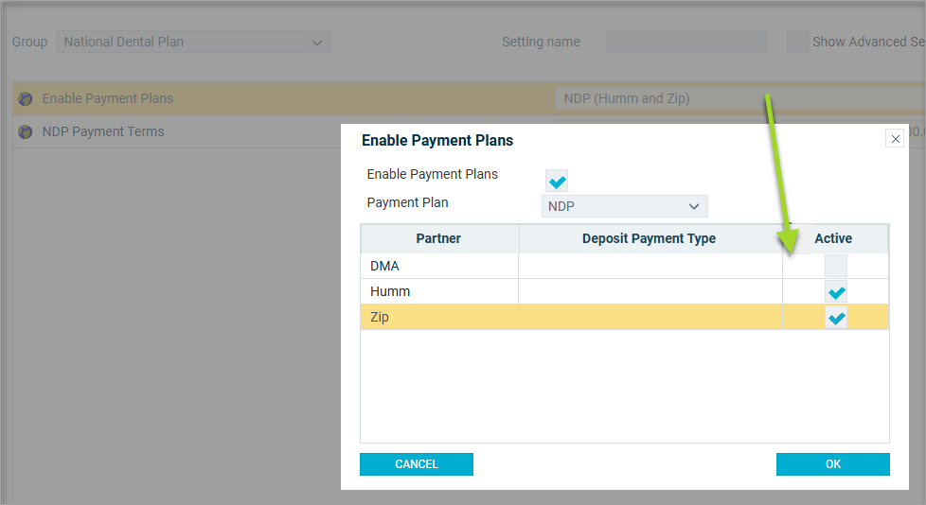
Task: Click the globe icon beside NDP Payment Terms
Action: pyautogui.click(x=26, y=131)
